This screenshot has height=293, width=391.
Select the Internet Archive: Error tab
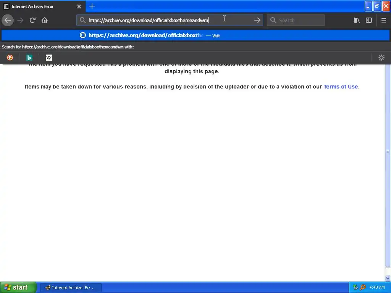[43, 6]
